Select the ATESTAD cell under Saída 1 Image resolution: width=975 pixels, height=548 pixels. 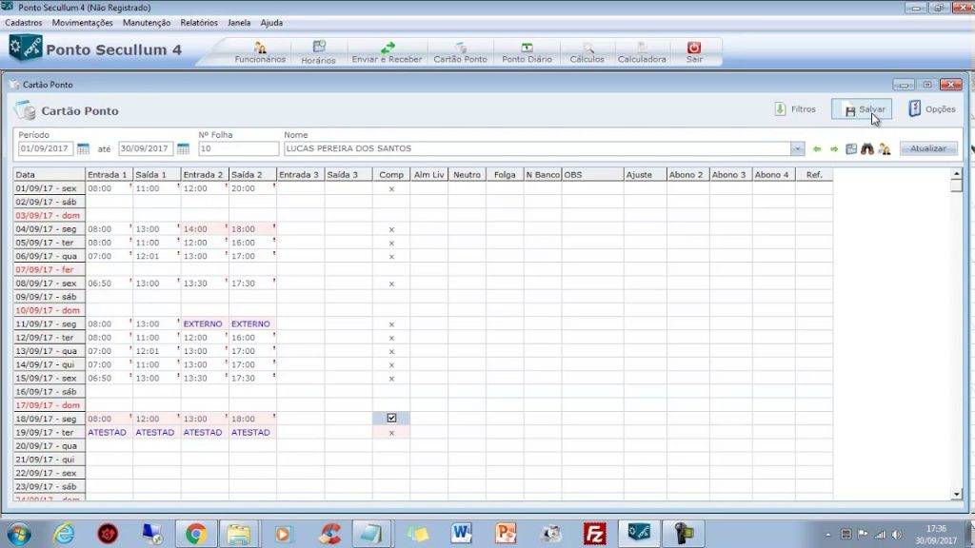pos(157,433)
